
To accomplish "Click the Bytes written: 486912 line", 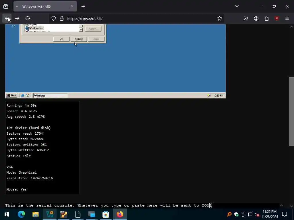I will 28,150.
